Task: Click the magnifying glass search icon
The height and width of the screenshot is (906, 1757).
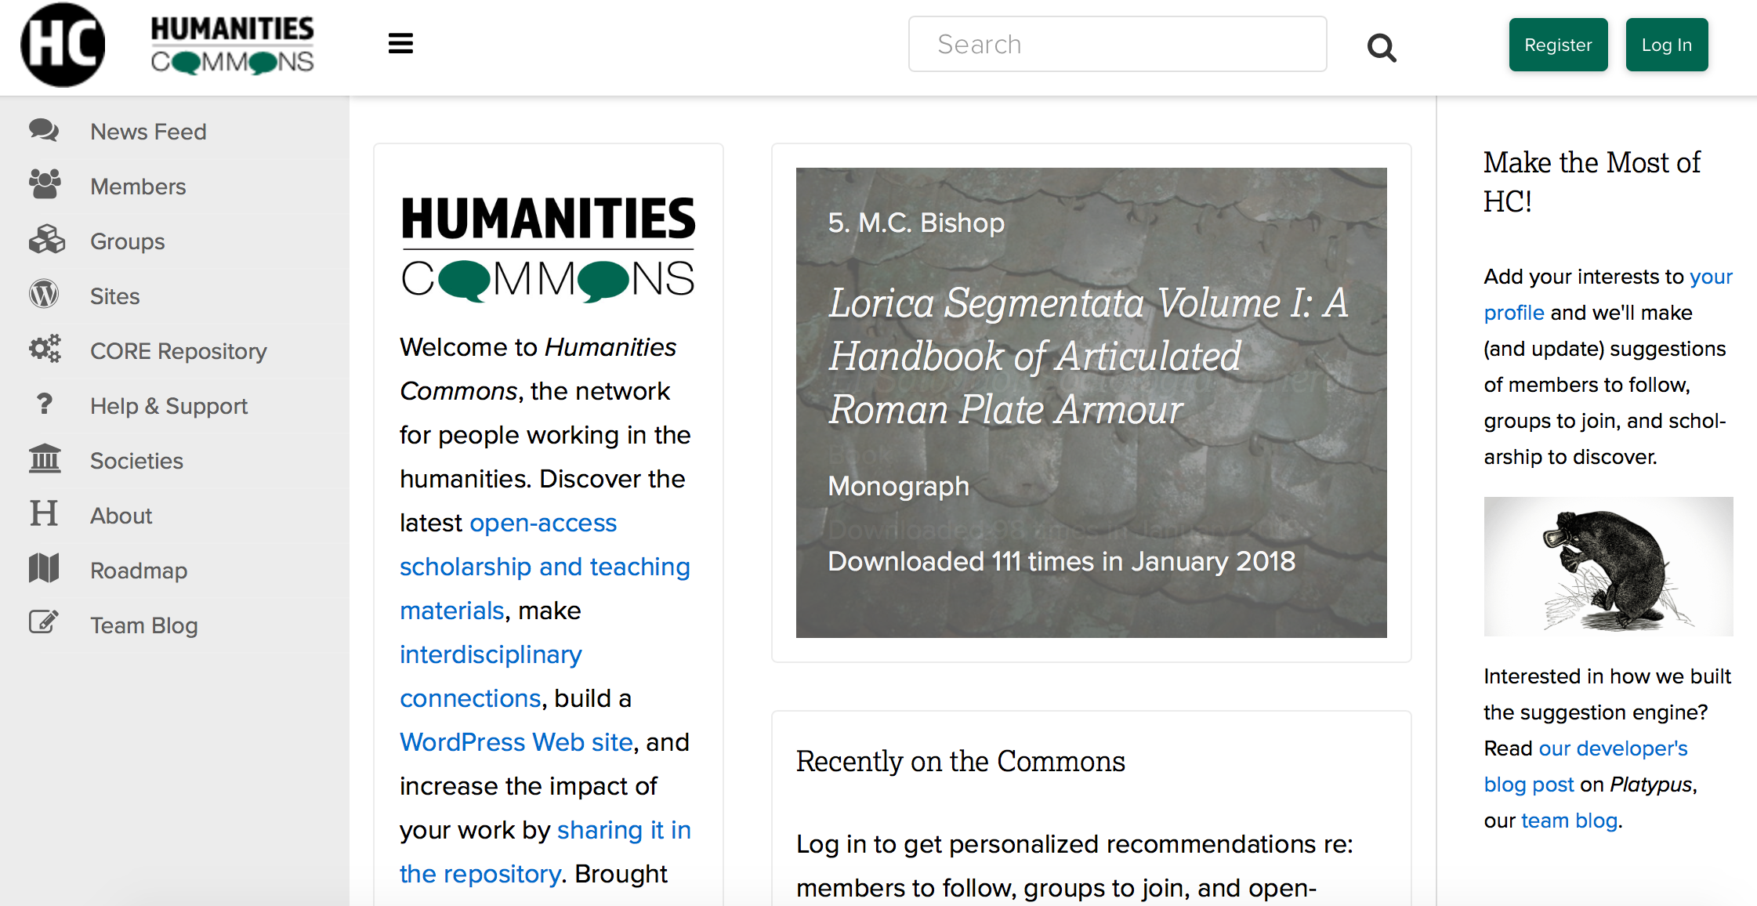Action: click(1382, 47)
